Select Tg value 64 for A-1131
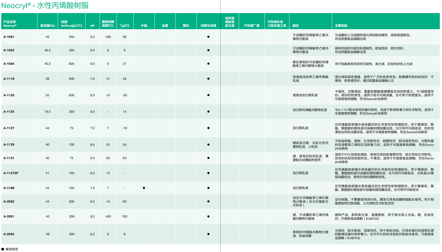This screenshot has height=252, width=442. tap(125, 158)
